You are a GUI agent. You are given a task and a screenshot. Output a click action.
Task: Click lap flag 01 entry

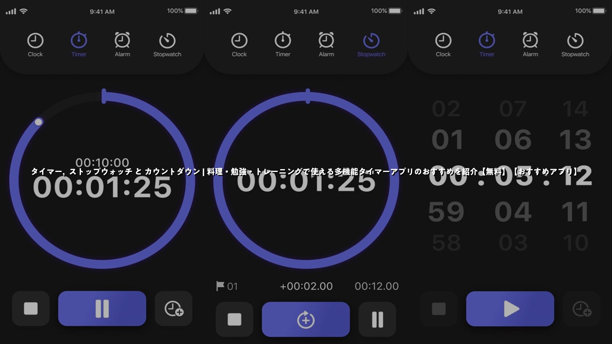pos(227,286)
